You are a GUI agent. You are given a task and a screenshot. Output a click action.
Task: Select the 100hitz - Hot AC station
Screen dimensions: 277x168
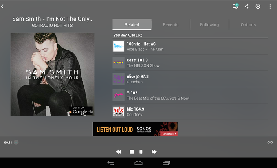tap(190, 46)
